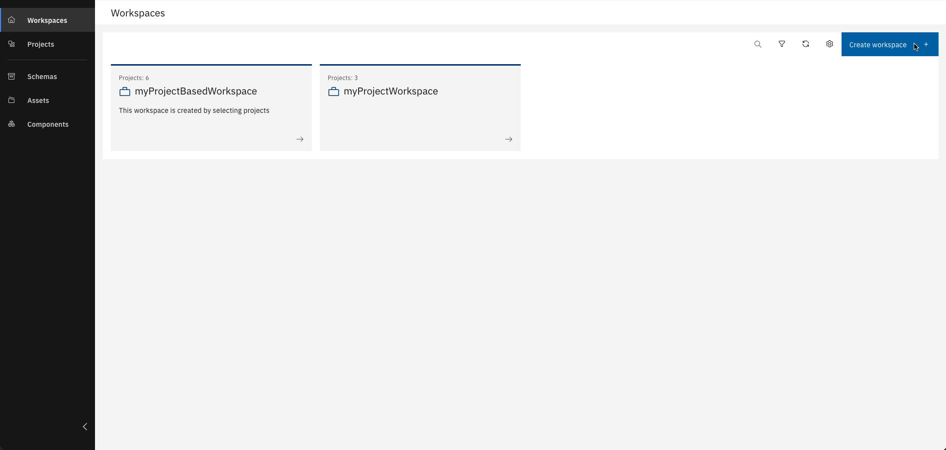Image resolution: width=946 pixels, height=450 pixels.
Task: Open myProjectBasedWorkspace using its arrow
Action: (299, 139)
